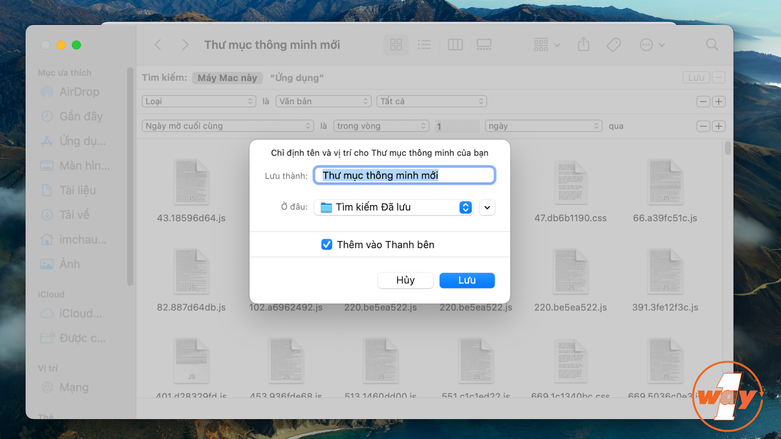Select the "Ứng dụng" search scope

click(x=297, y=78)
